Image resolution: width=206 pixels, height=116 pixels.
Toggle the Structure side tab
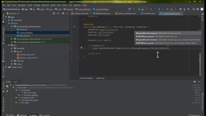(x=3, y=72)
